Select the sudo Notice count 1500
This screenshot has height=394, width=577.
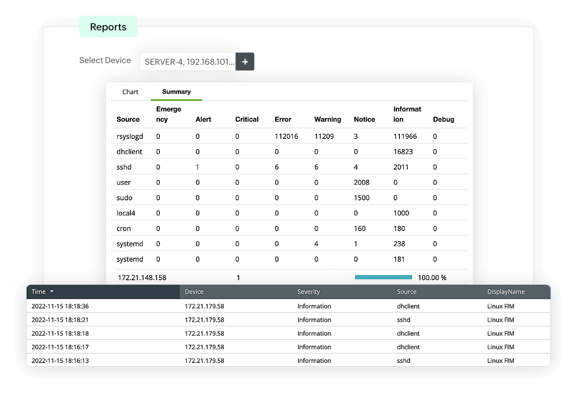pyautogui.click(x=362, y=198)
